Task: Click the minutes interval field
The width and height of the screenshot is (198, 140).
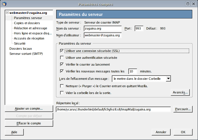Action: tap(133, 71)
